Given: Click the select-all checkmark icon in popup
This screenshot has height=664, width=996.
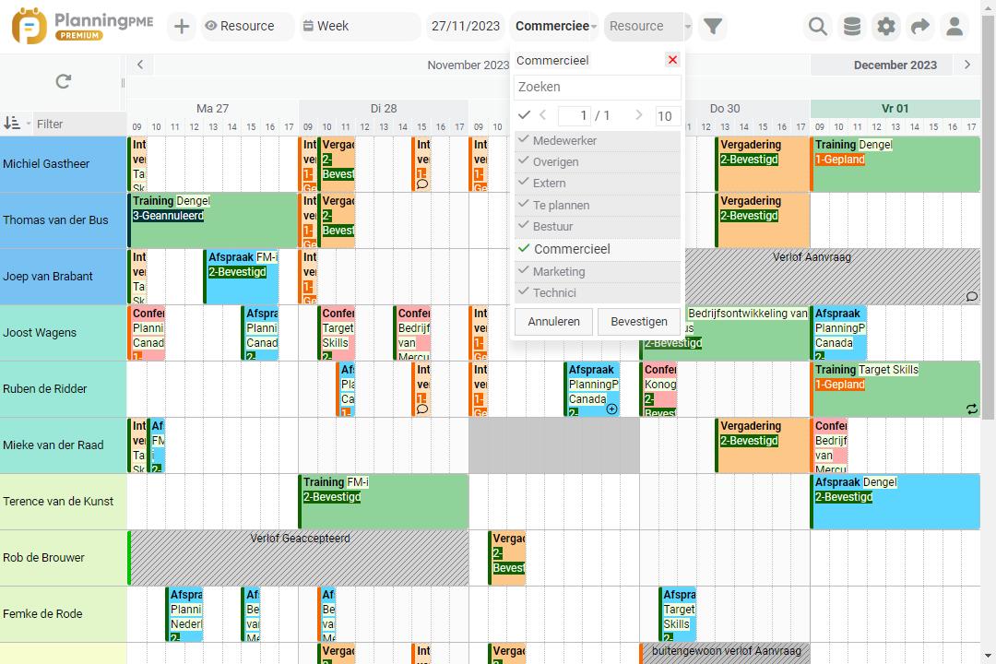Looking at the screenshot, I should (x=524, y=115).
